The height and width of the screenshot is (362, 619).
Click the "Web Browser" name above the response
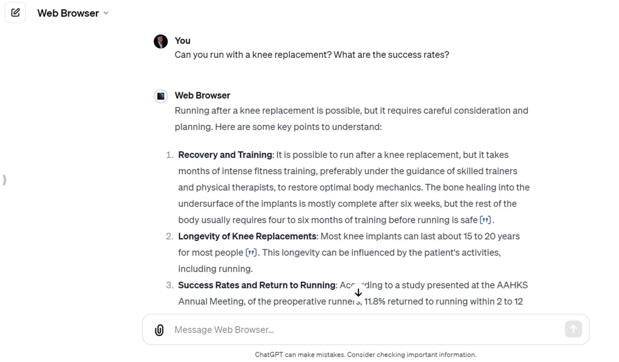(202, 95)
